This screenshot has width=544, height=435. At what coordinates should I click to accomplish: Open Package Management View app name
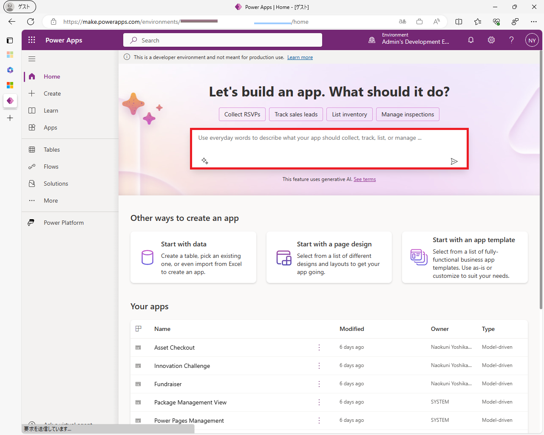190,402
